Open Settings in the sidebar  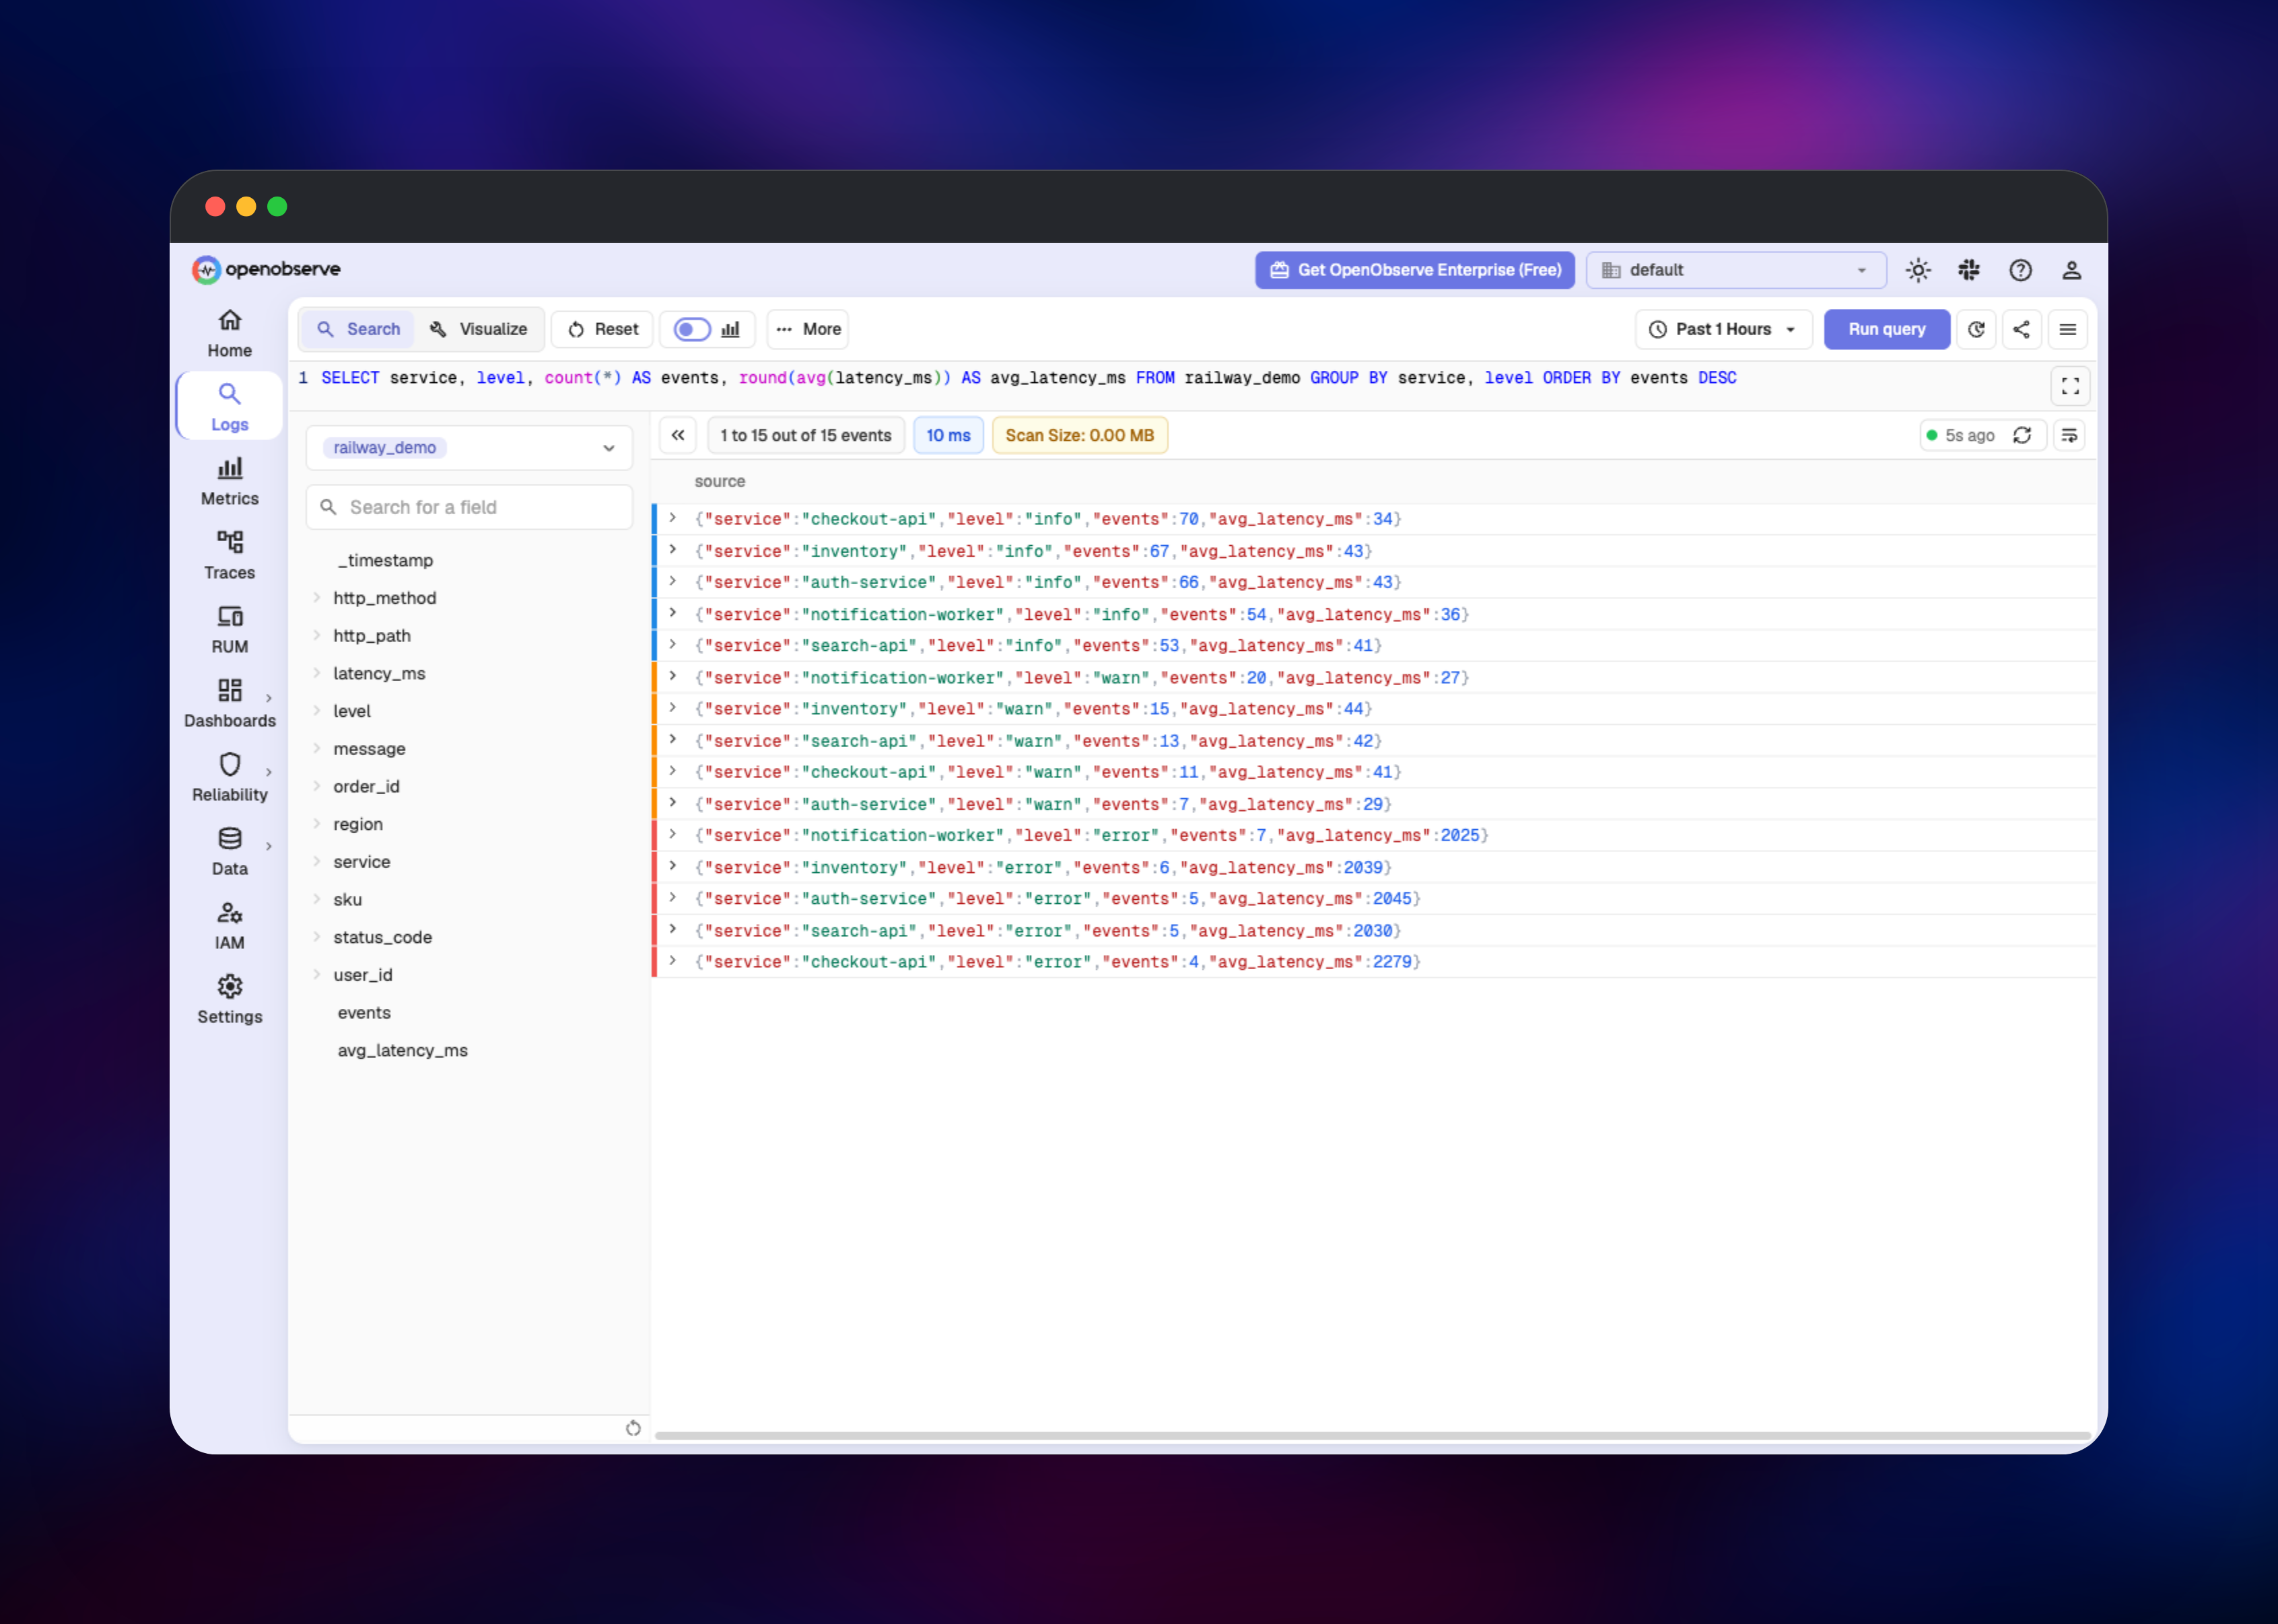(x=229, y=1000)
